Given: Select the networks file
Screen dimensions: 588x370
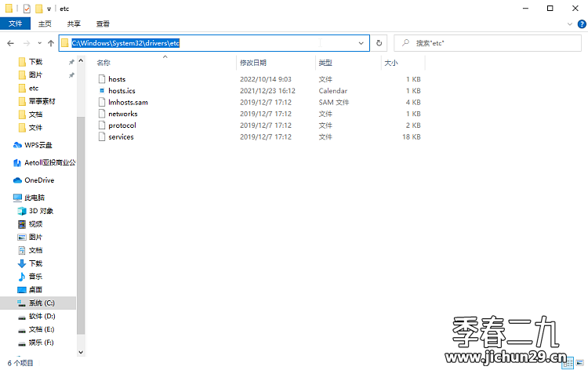Looking at the screenshot, I should 122,114.
